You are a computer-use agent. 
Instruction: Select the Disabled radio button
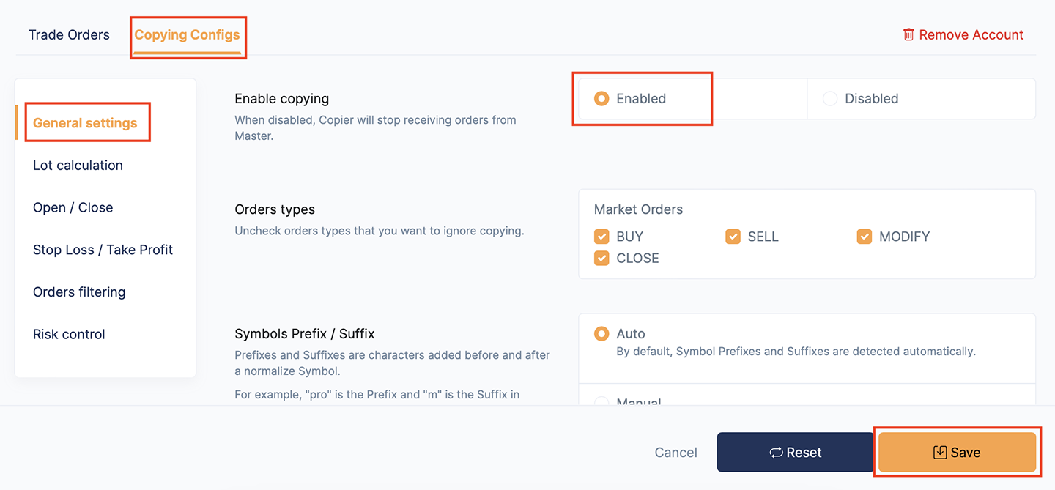[x=830, y=98]
